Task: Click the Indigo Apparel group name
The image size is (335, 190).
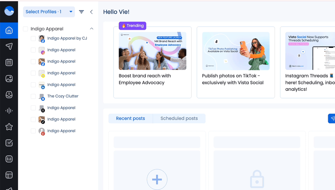Action: pos(47,29)
